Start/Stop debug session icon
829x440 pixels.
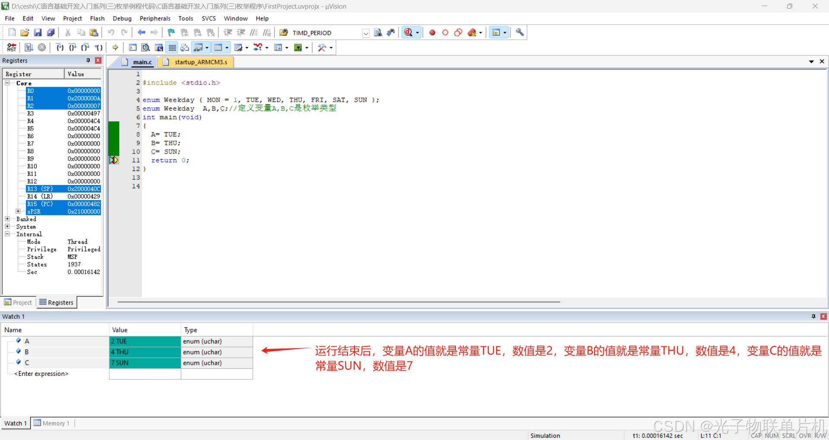(408, 32)
